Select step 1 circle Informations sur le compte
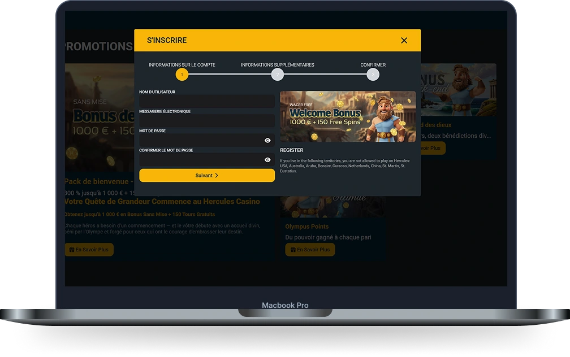Screen dimensions: 570x357 tap(182, 75)
